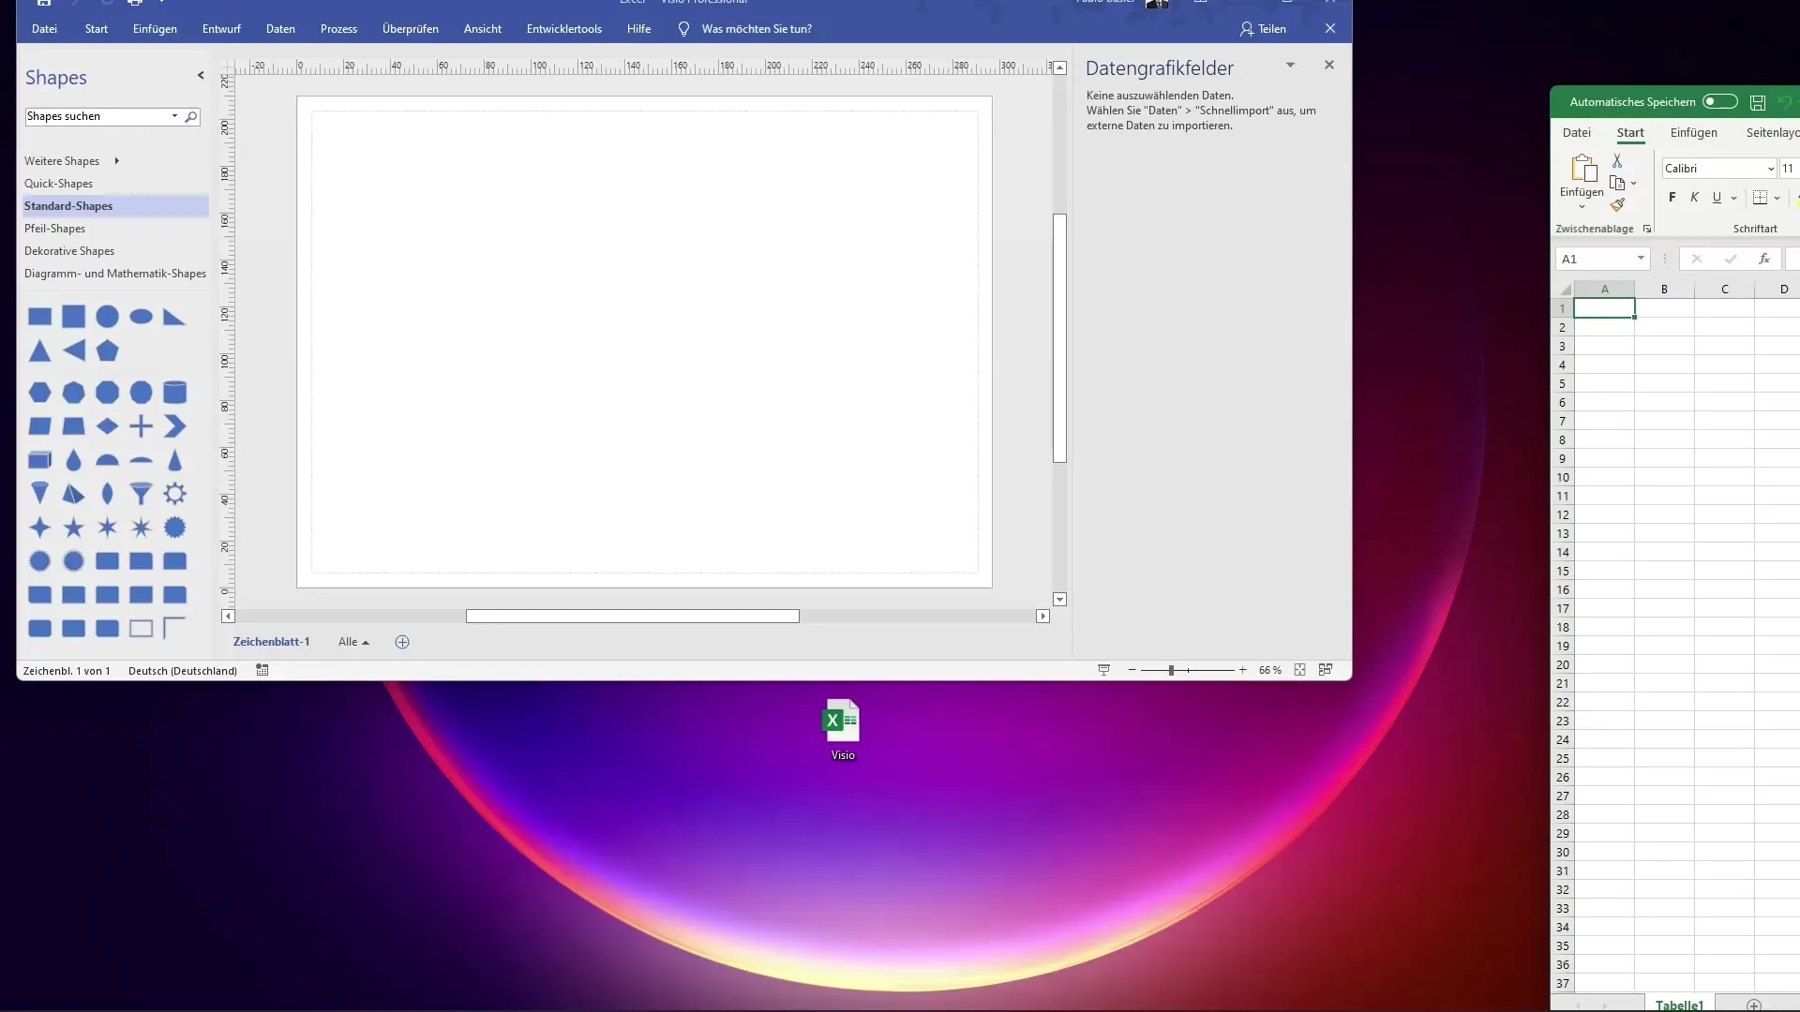Switch to the Zeichenblatt-1 page tab

271,642
